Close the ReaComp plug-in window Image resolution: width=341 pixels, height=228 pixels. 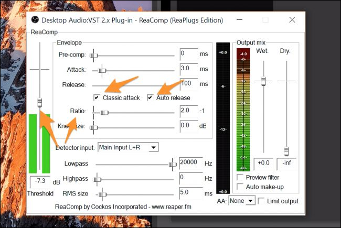tap(292, 20)
